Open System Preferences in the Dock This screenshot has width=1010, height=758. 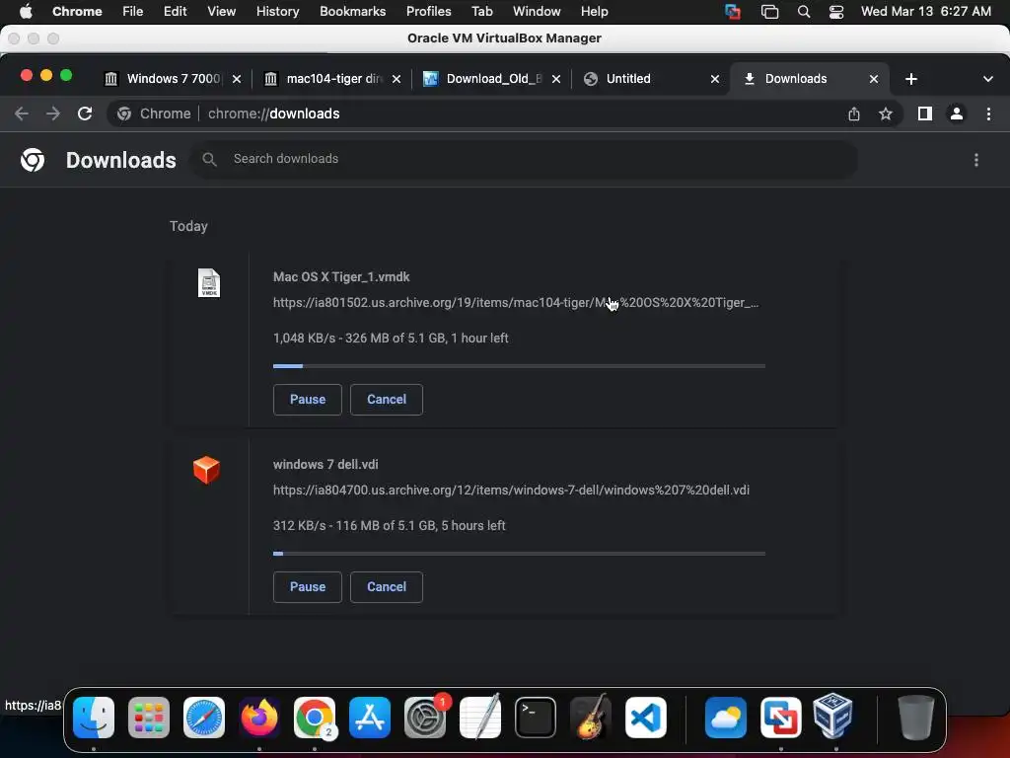(425, 718)
